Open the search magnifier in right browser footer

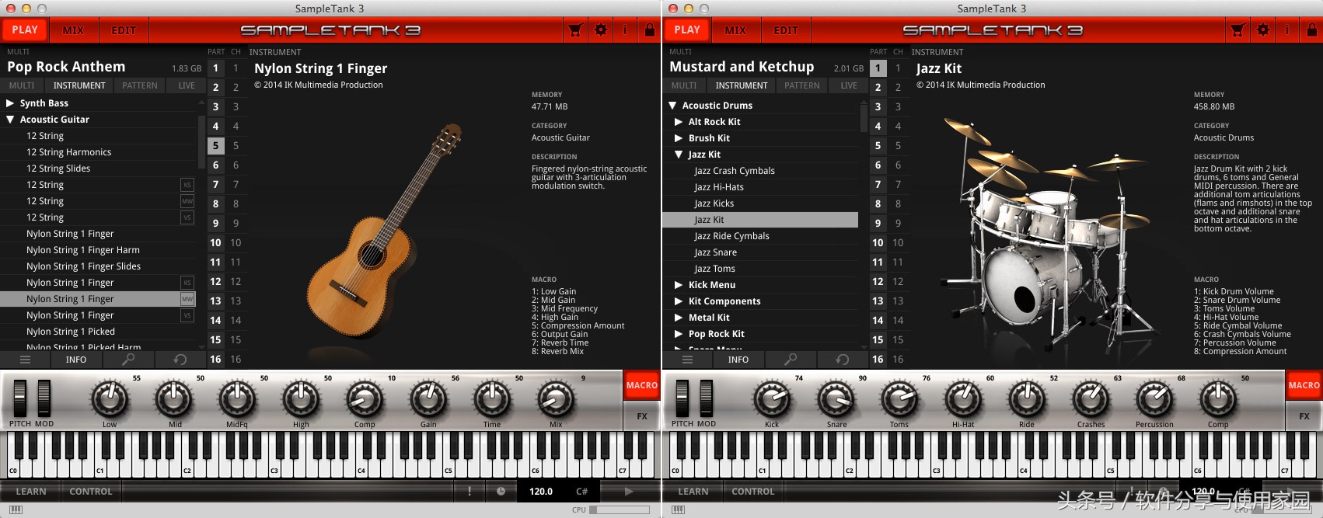[791, 360]
